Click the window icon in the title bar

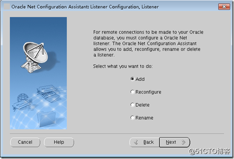click(x=7, y=7)
